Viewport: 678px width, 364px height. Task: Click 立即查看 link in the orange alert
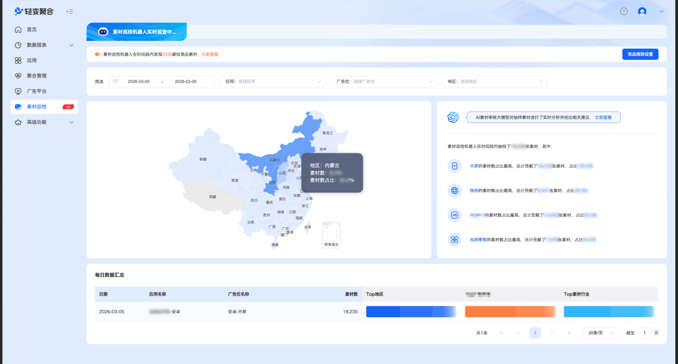click(210, 54)
